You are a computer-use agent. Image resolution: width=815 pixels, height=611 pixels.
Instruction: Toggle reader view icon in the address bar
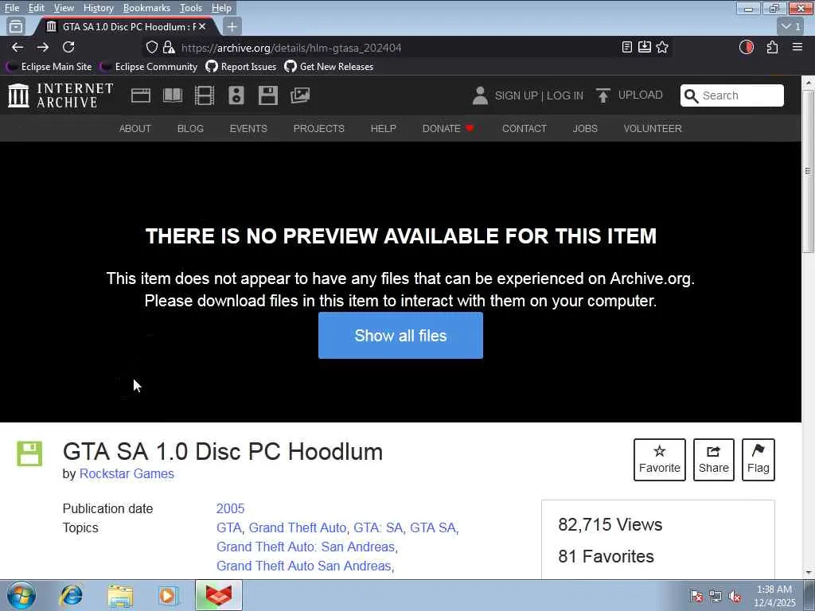(x=627, y=47)
